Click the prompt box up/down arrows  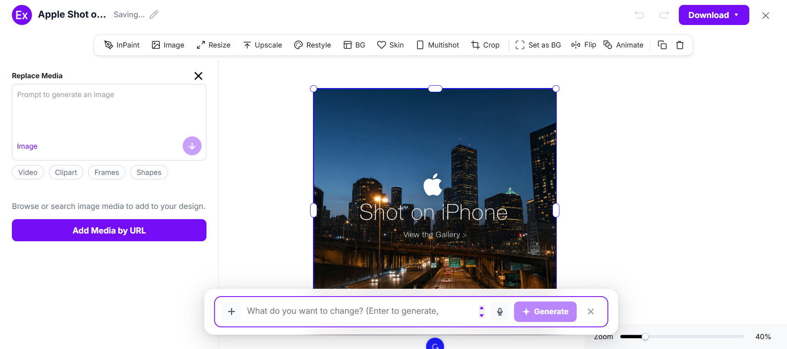click(x=482, y=312)
